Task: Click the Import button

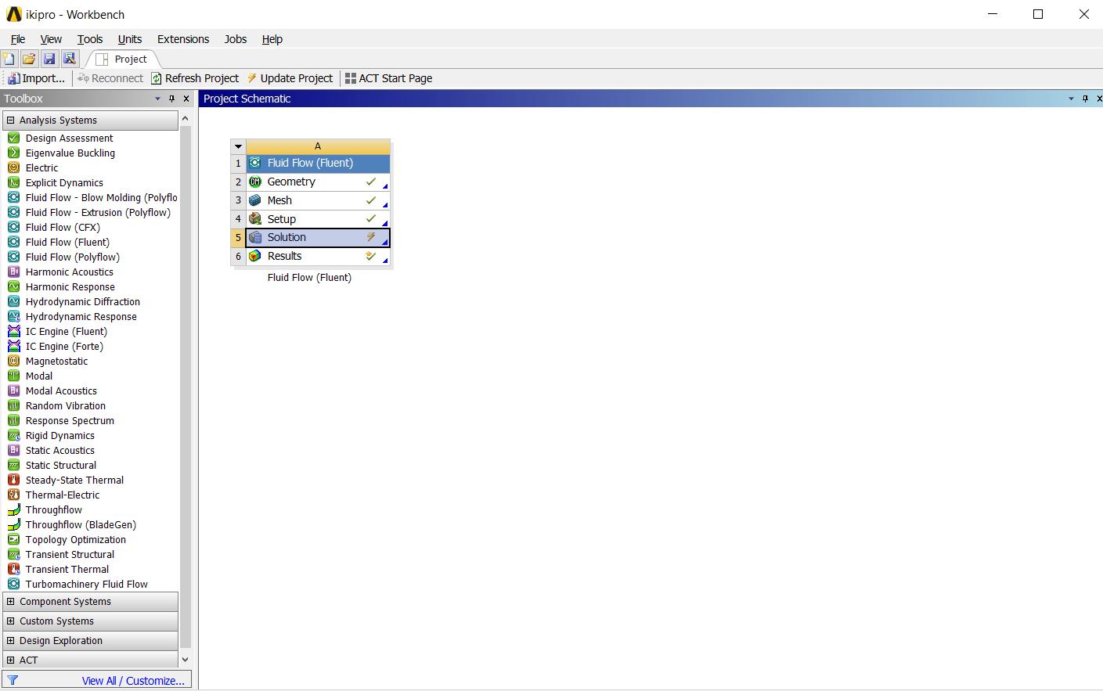Action: tap(37, 78)
